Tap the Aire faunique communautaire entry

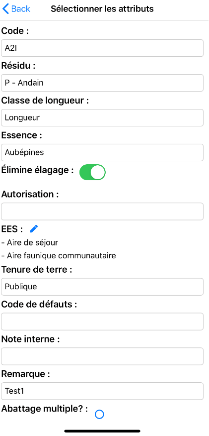pos(59,255)
